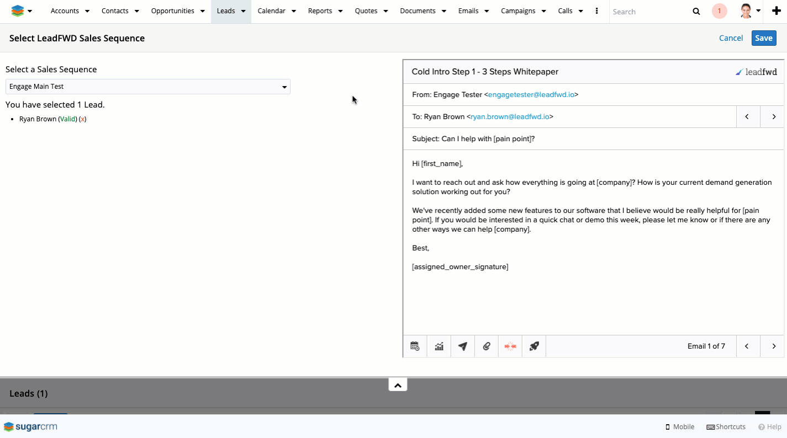Expand the Opportunities dropdown arrow
The width and height of the screenshot is (787, 438).
(203, 11)
